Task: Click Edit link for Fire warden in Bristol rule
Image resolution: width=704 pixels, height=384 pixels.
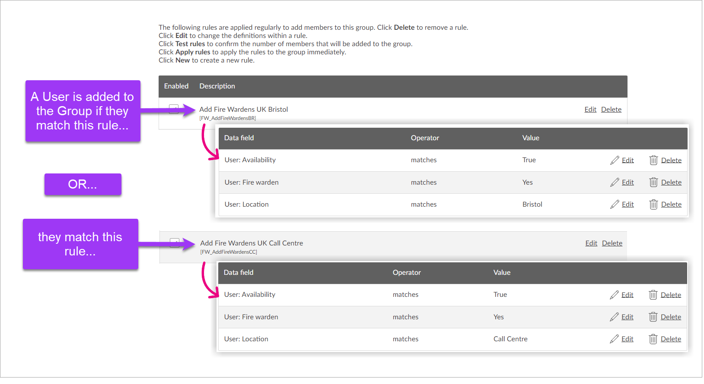Action: coord(628,183)
